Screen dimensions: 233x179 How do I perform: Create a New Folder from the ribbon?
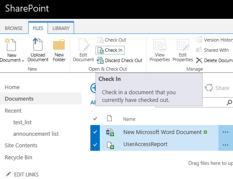(59, 51)
